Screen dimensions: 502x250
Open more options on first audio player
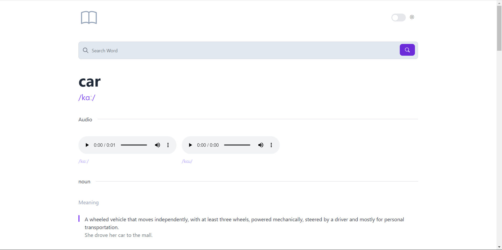coord(168,145)
